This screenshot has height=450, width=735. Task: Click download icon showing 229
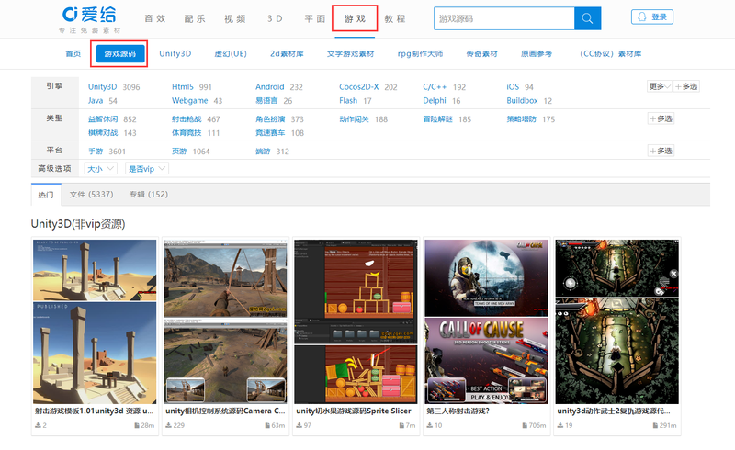click(x=168, y=425)
